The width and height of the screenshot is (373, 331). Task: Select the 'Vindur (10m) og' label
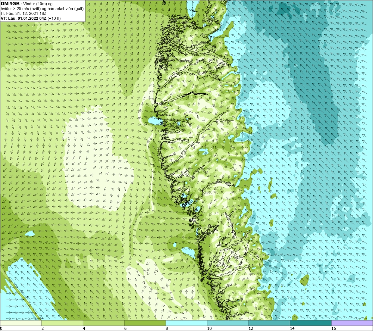tap(38, 4)
